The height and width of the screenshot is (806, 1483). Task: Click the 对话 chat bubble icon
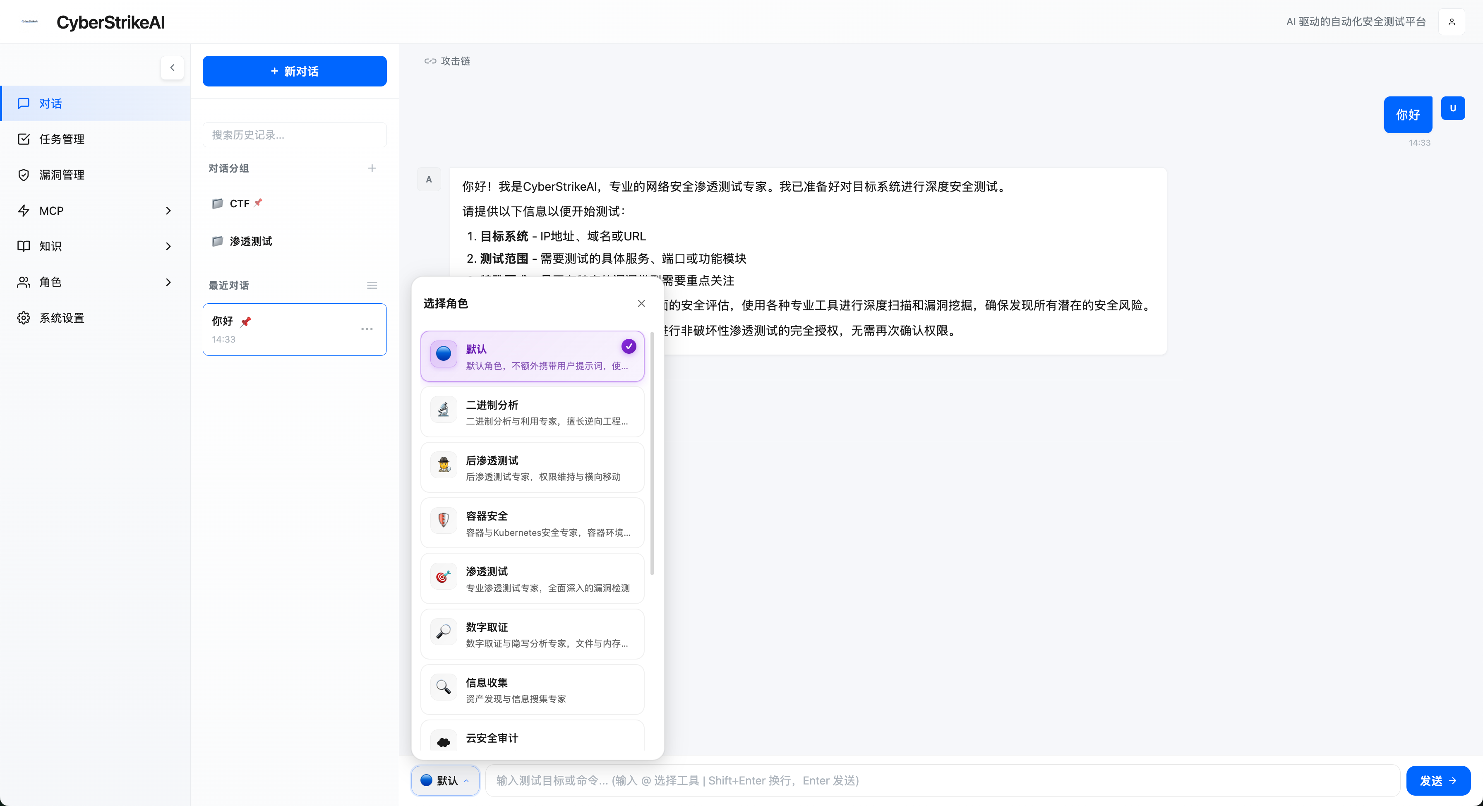click(24, 103)
